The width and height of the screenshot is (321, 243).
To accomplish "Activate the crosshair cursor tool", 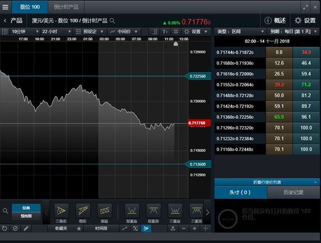I will 205,228.
